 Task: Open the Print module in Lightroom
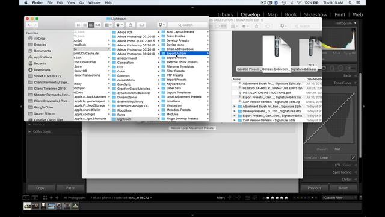[340, 14]
